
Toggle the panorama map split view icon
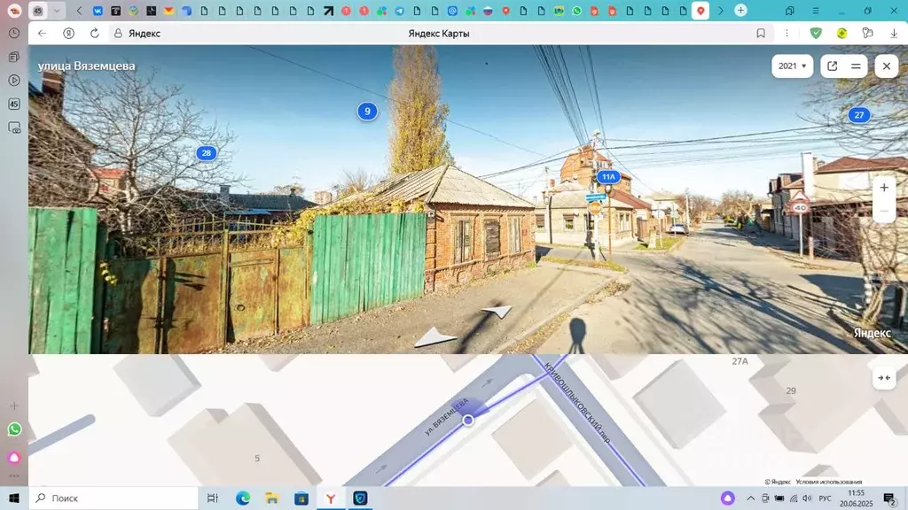pyautogui.click(x=856, y=66)
